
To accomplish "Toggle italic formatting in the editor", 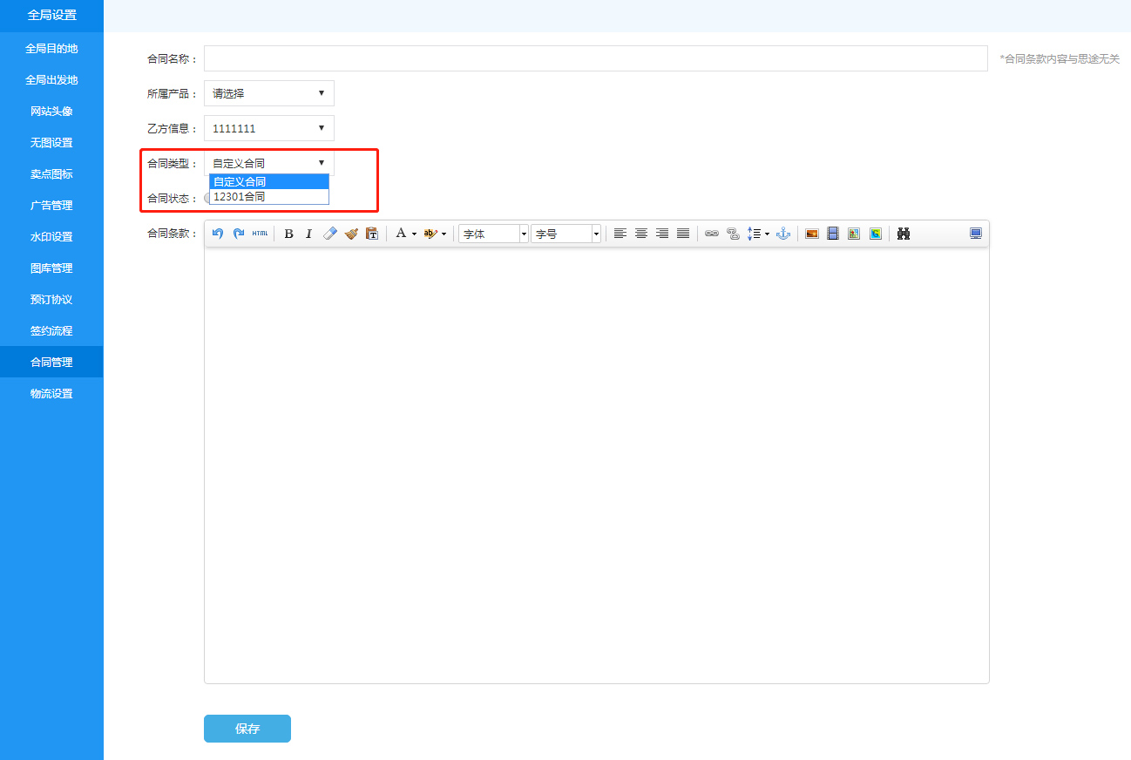I will (308, 234).
